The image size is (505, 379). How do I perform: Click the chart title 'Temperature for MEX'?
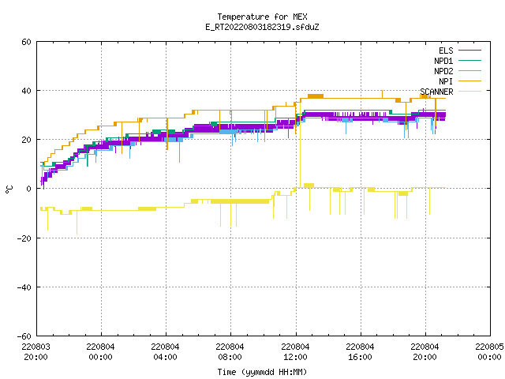click(x=262, y=17)
